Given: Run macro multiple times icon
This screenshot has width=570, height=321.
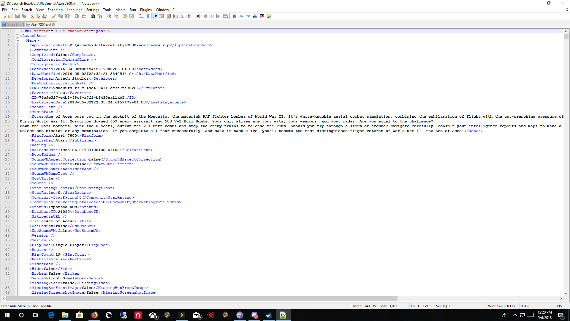Looking at the screenshot, I should pyautogui.click(x=218, y=16).
